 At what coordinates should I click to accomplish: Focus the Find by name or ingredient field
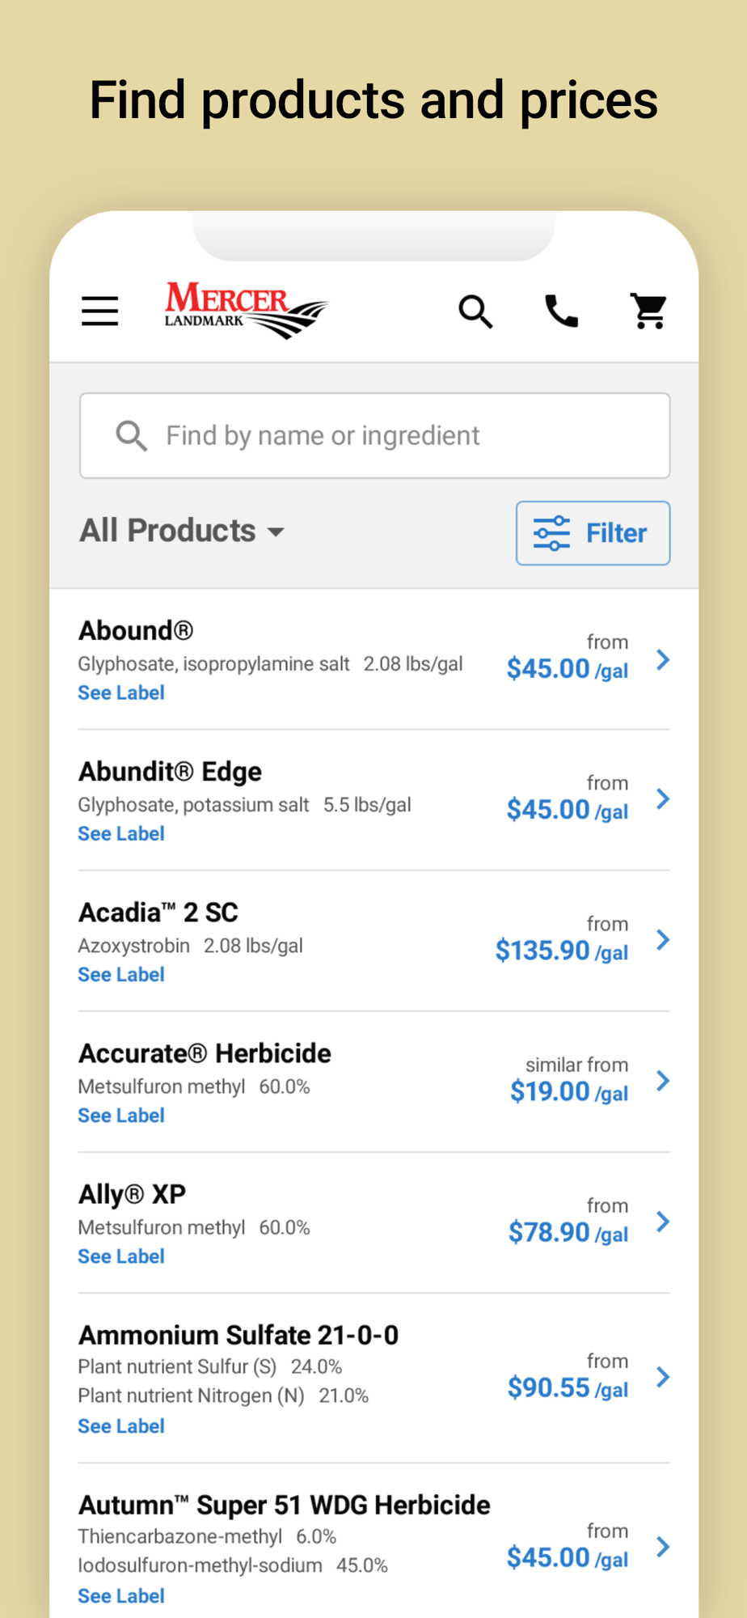[375, 436]
